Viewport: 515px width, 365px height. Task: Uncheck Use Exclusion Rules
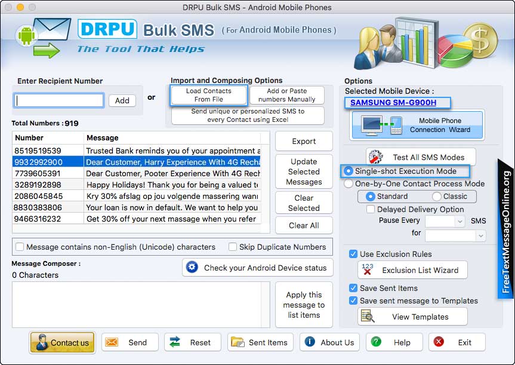pyautogui.click(x=353, y=254)
